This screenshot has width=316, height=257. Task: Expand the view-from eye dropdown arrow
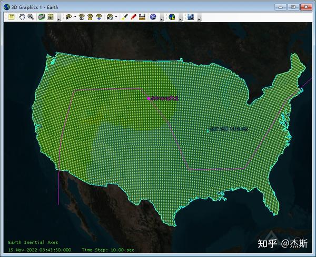pos(75,17)
